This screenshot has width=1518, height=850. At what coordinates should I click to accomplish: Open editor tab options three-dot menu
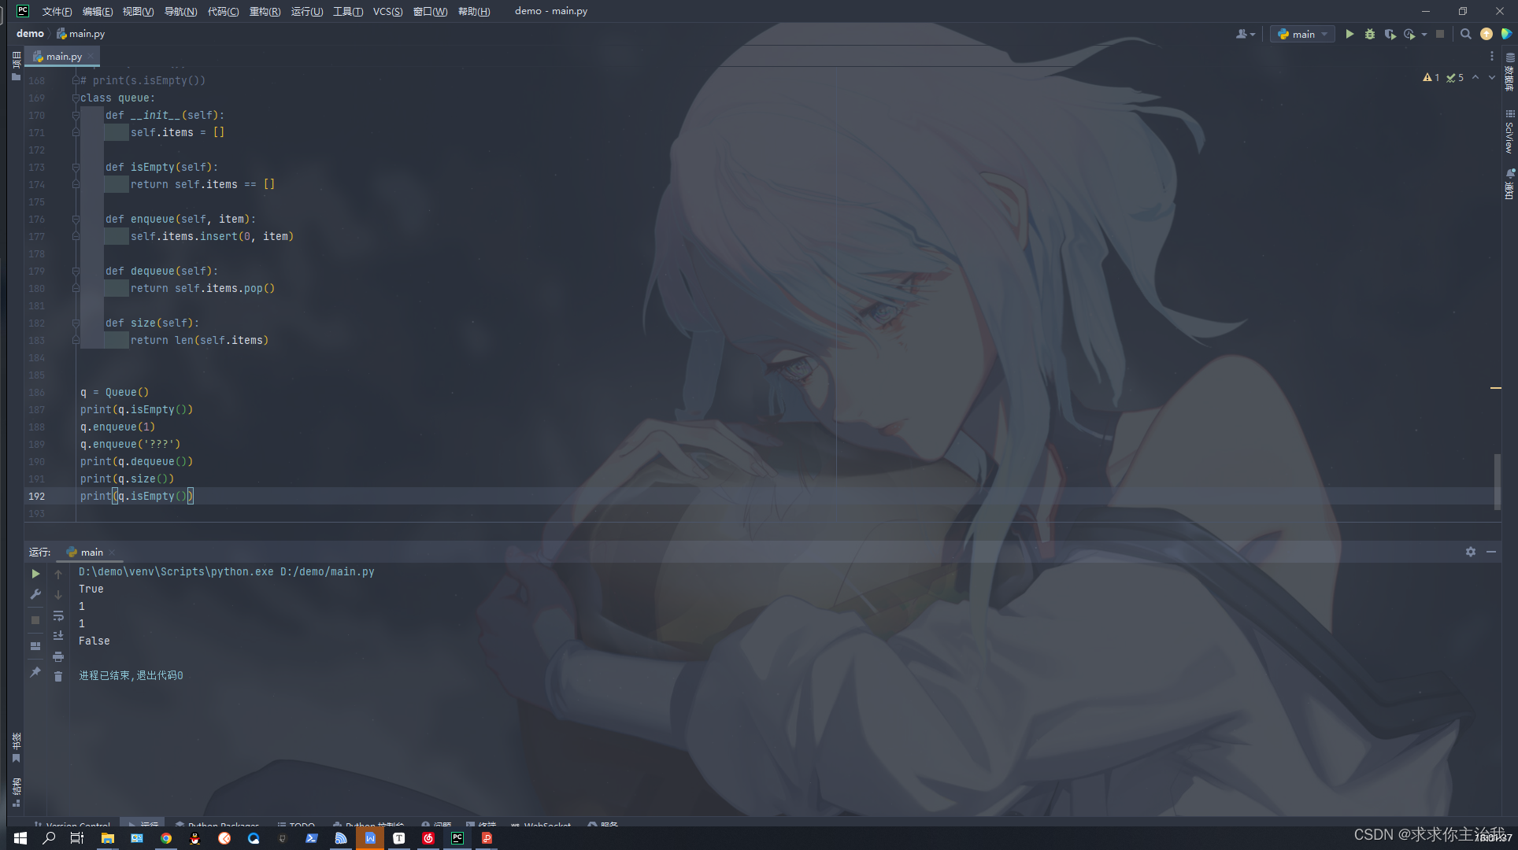[x=1491, y=56]
